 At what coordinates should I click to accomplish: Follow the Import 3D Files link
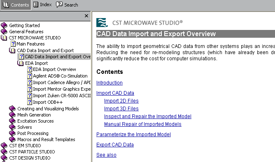point(121,109)
